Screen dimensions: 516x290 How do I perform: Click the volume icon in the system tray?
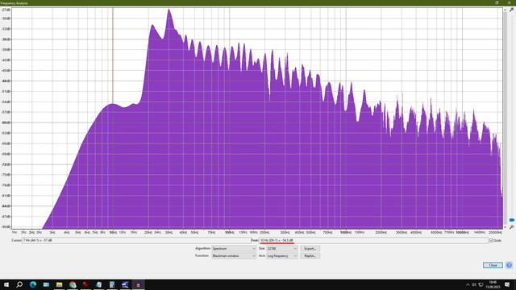[x=474, y=284]
